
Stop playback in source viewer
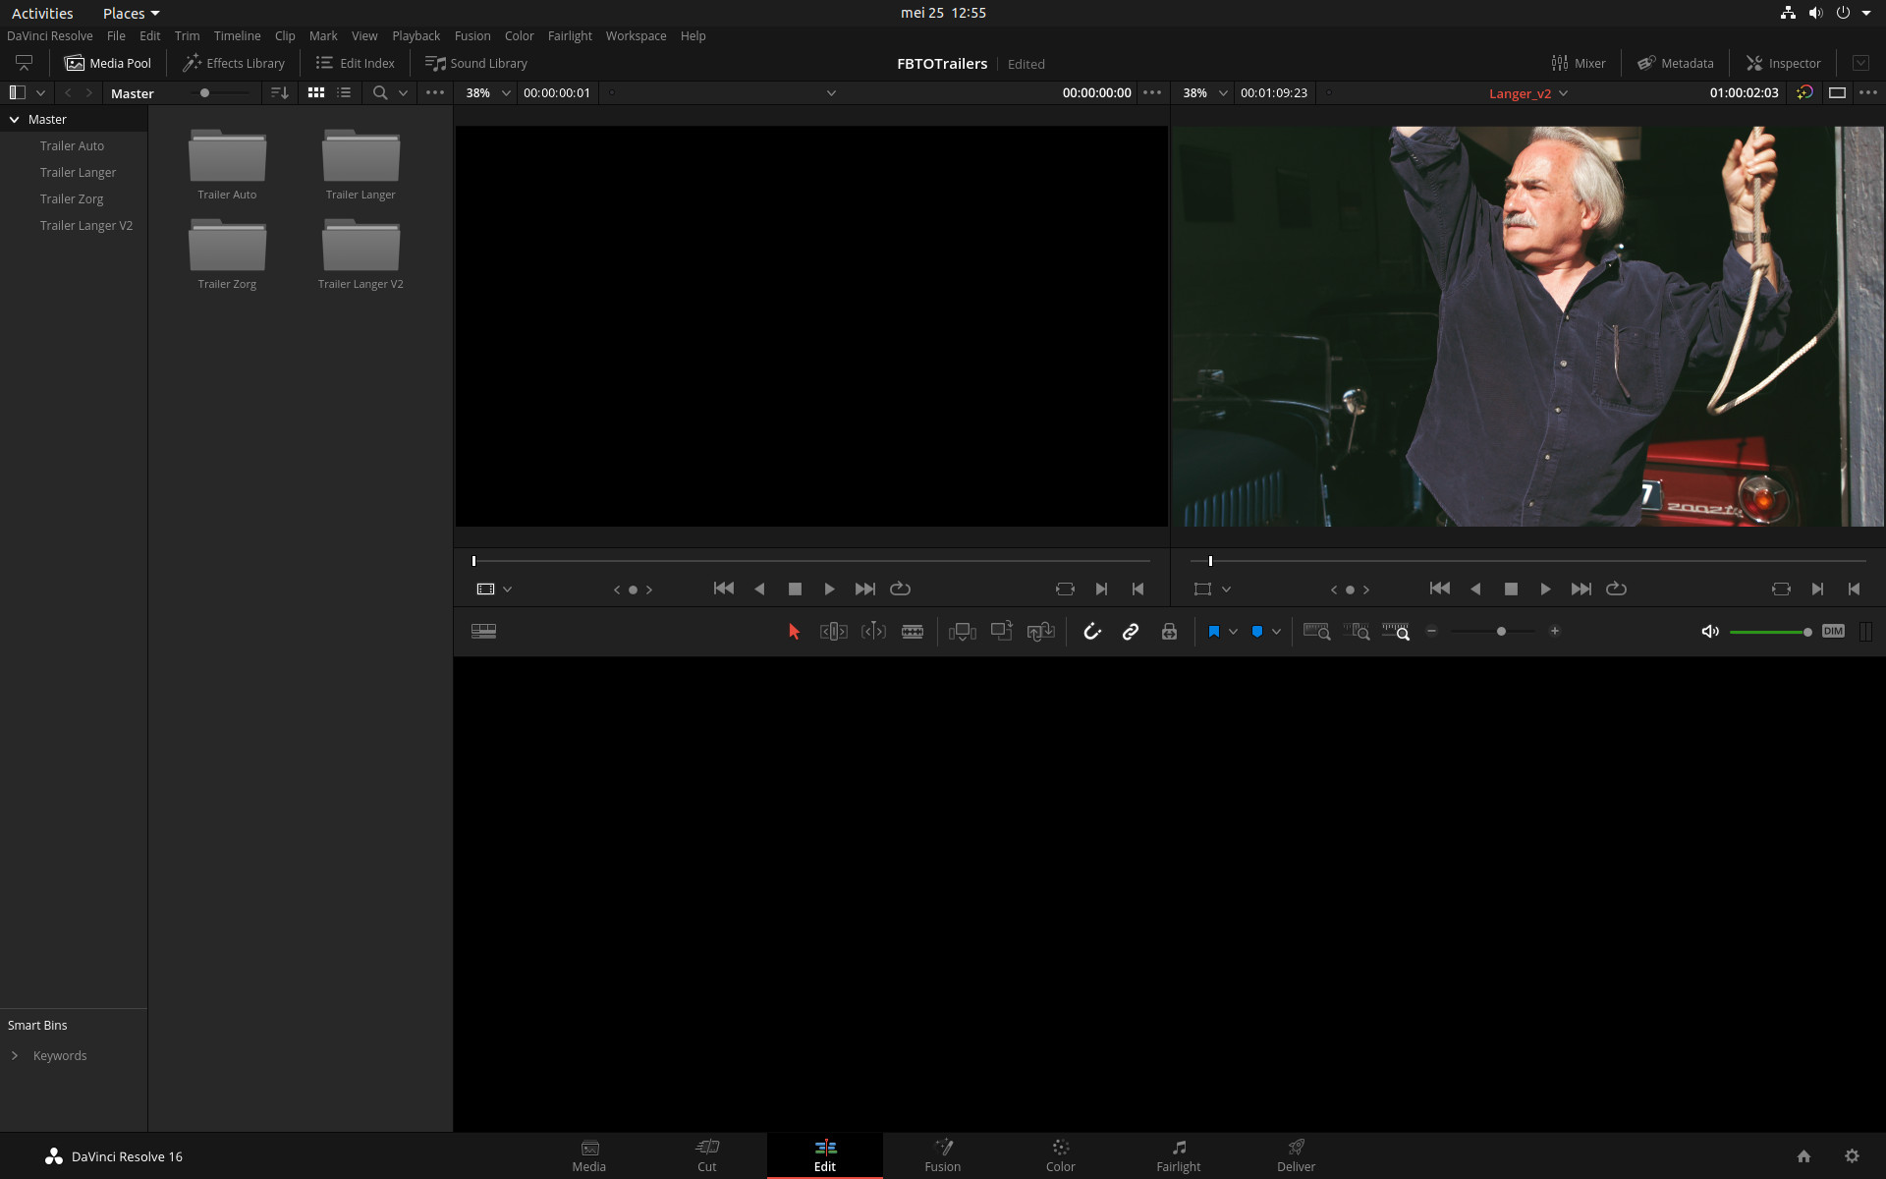[x=795, y=589]
